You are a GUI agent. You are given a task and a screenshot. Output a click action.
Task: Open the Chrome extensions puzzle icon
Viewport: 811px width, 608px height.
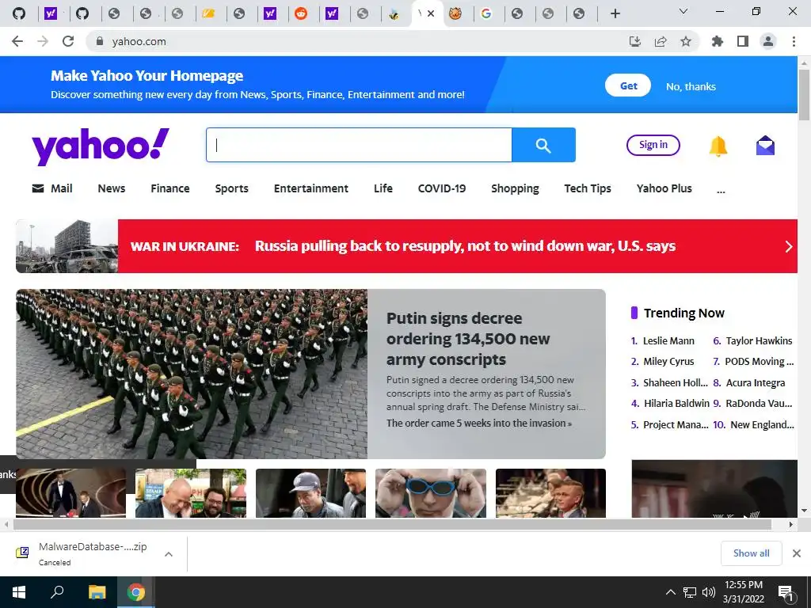pos(718,41)
